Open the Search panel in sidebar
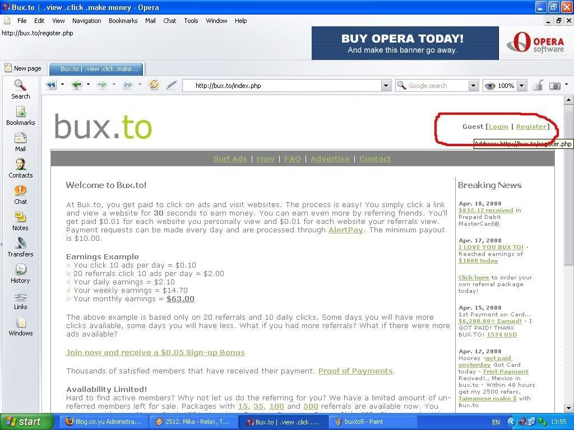This screenshot has width=574, height=430. 20,90
